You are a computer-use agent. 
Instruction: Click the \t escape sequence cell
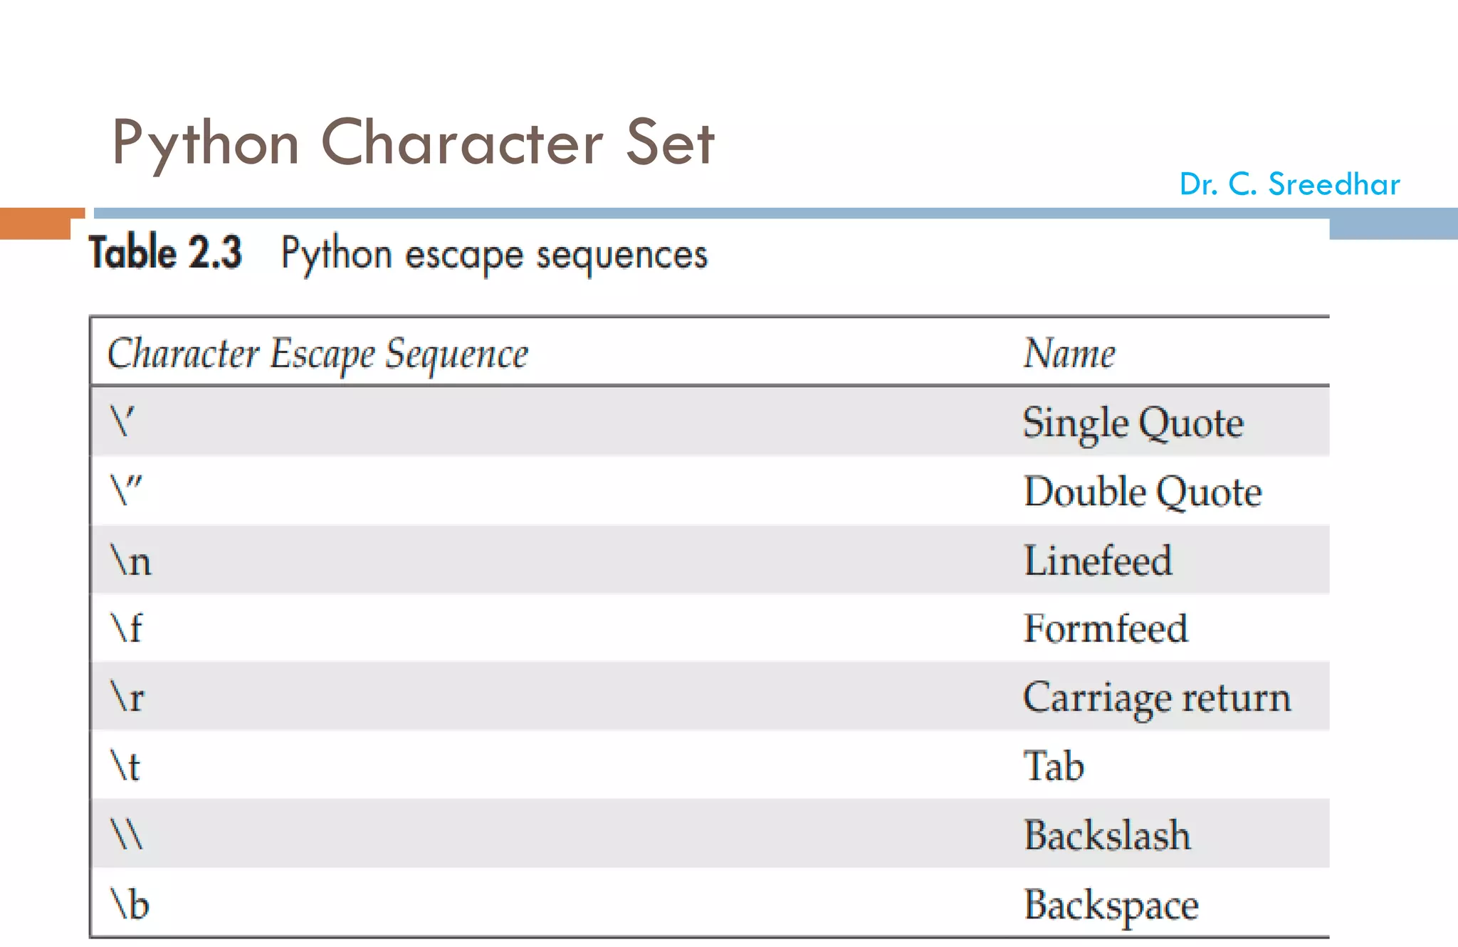coord(125,766)
